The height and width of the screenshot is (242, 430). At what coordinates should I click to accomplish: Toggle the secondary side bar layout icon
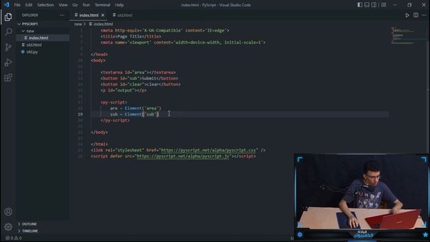click(x=374, y=5)
